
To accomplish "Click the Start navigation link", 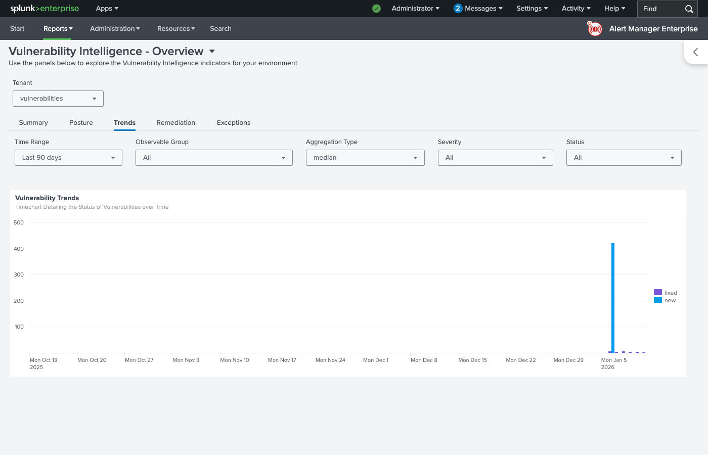I will coord(17,29).
